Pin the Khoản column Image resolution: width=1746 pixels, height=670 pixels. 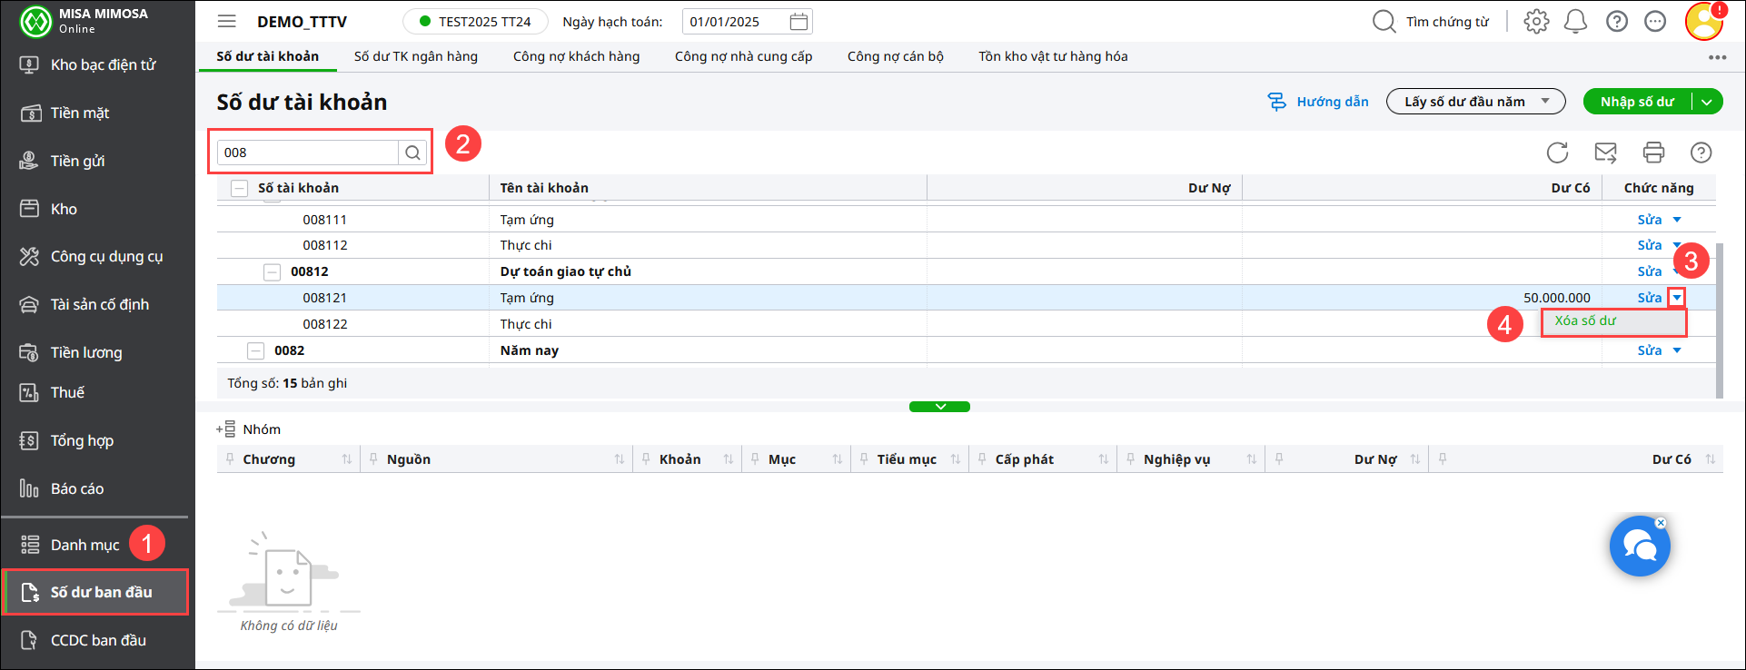pos(646,459)
